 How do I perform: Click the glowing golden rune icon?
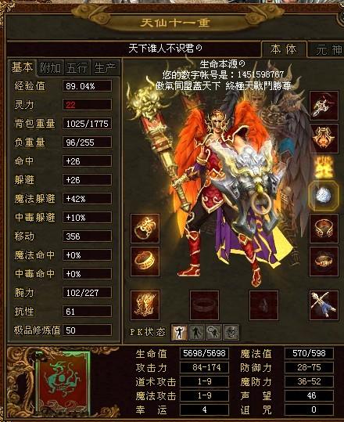324,168
